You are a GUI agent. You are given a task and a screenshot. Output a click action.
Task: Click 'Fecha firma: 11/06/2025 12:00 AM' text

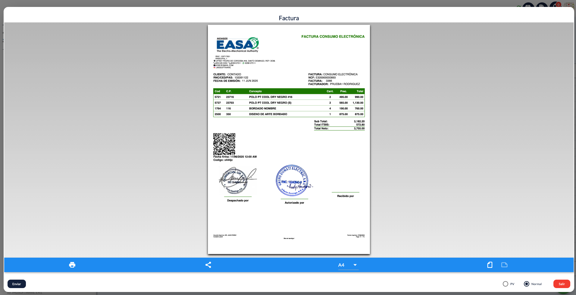click(x=235, y=157)
